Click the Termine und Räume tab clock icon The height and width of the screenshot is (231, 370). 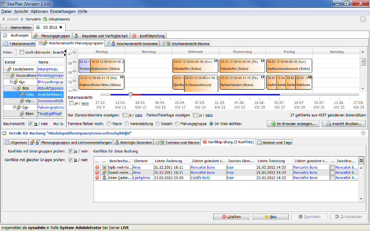(157, 142)
